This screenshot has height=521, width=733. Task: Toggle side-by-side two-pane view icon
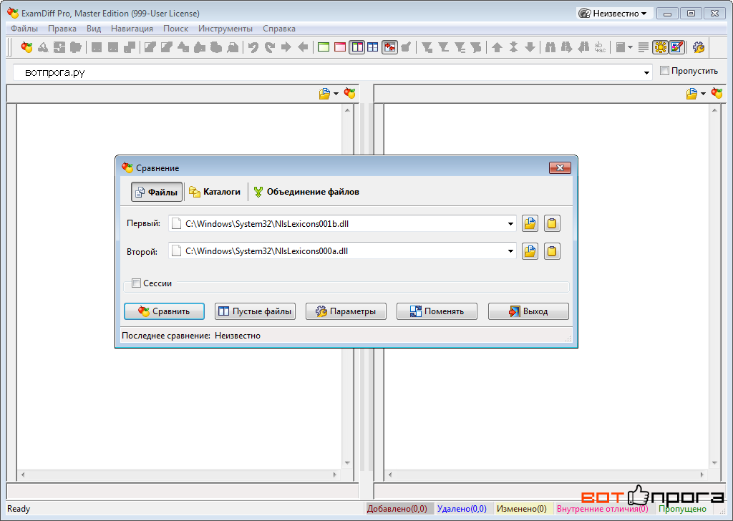click(356, 47)
